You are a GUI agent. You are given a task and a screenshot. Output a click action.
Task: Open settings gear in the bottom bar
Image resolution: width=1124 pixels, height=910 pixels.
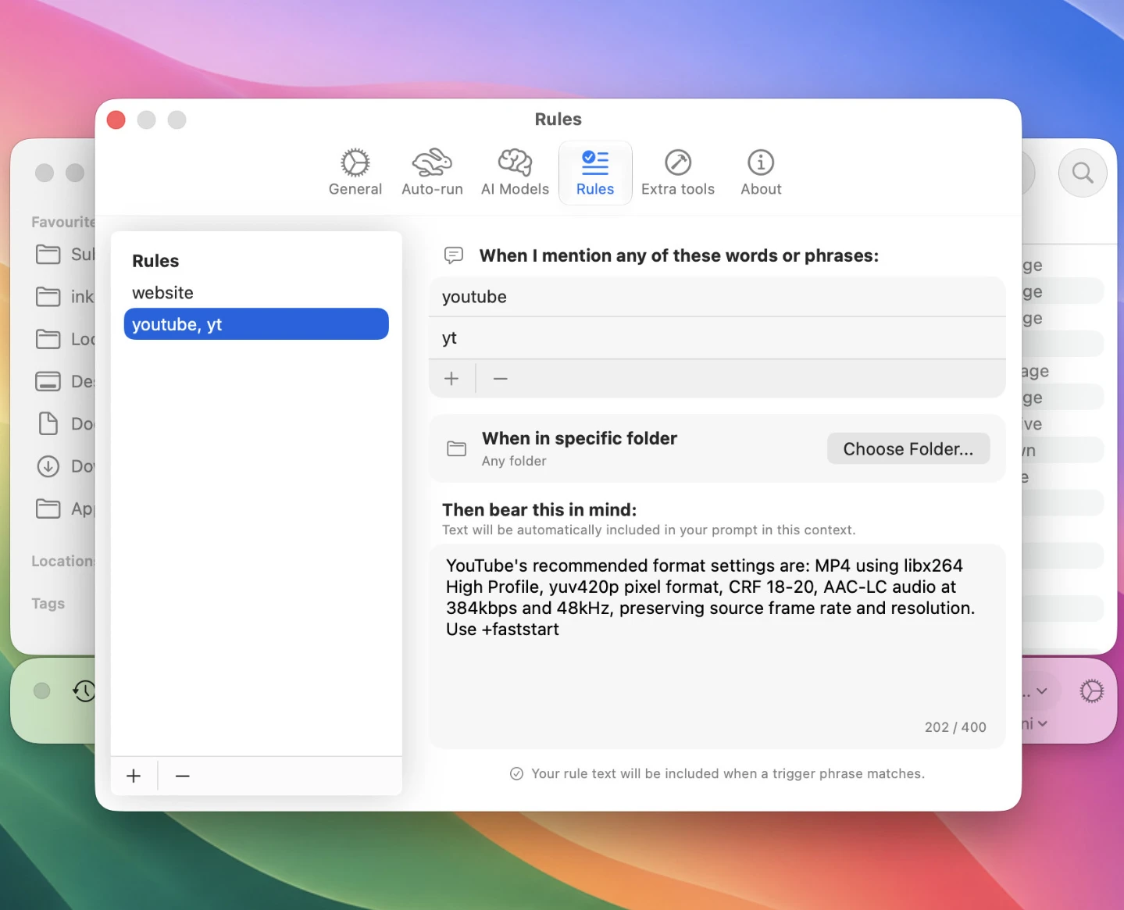point(1091,691)
